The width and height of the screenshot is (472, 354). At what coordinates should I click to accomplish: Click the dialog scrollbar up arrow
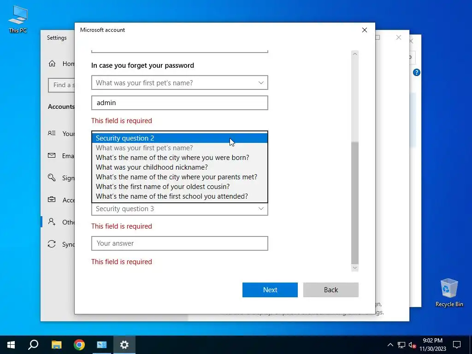tap(355, 54)
